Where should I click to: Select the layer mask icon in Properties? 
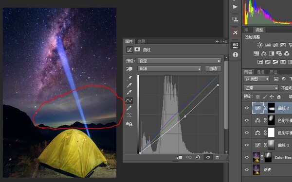point(137,50)
